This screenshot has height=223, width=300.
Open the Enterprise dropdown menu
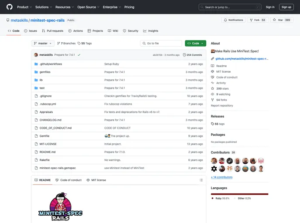point(112,7)
